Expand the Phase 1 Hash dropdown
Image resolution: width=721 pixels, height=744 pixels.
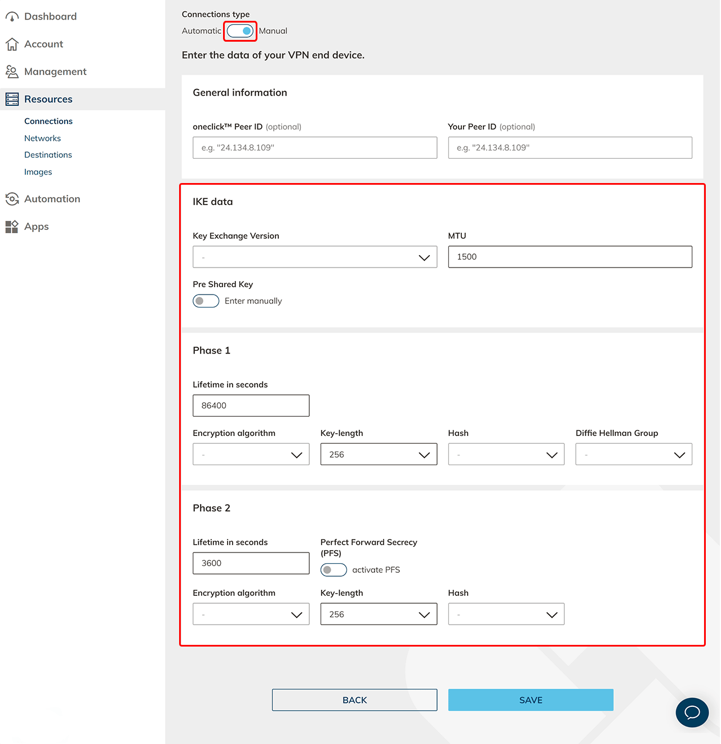[x=506, y=455]
